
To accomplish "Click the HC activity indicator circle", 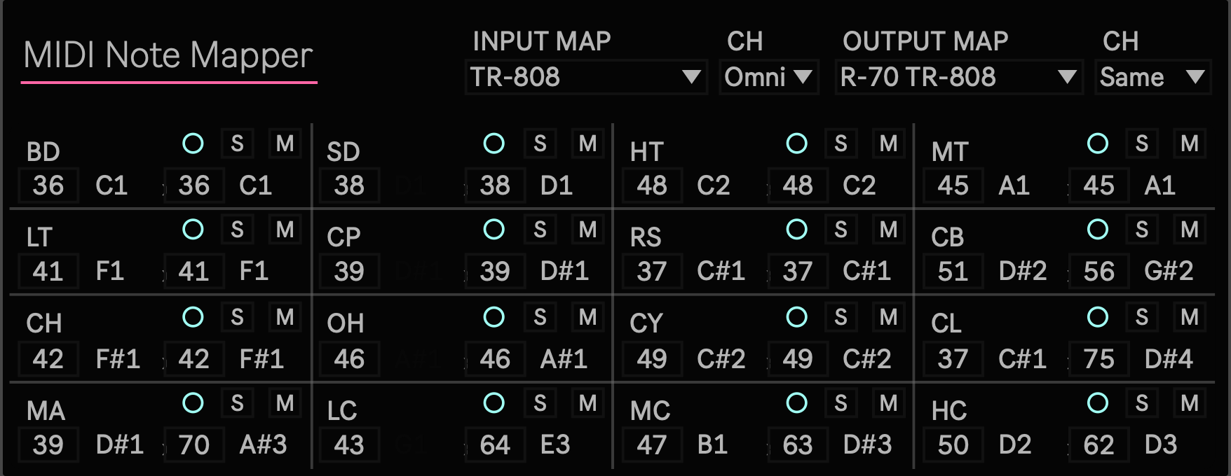I will click(1098, 402).
